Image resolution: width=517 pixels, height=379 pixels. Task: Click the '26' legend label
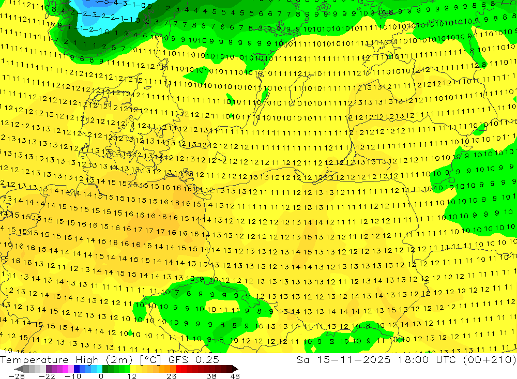172,376
